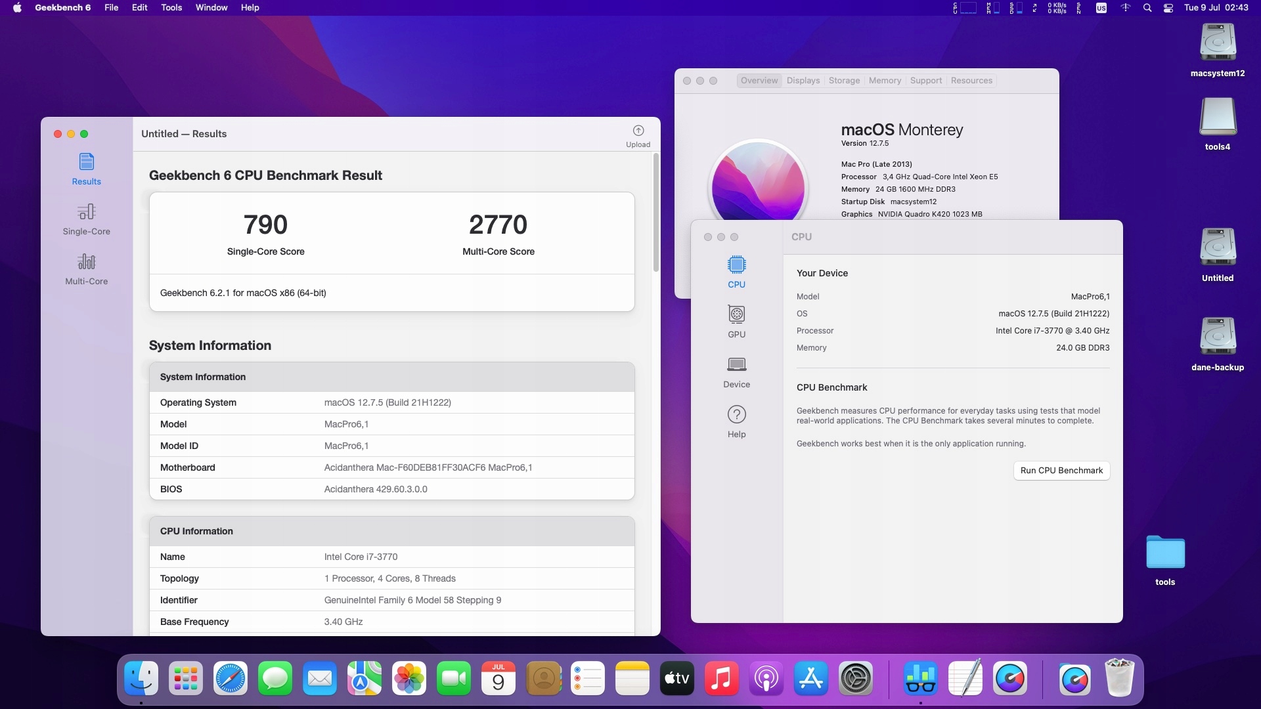Screen dimensions: 1261x709
Task: Select tools folder on desktop
Action: (1165, 560)
